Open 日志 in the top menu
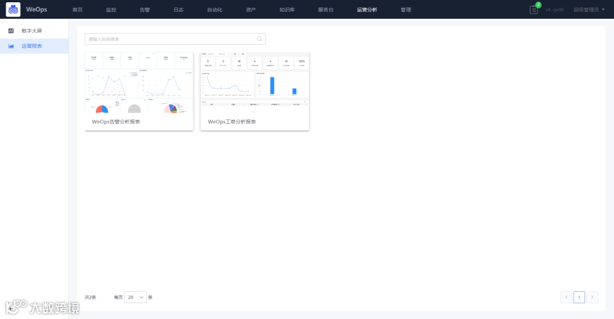 coord(179,10)
